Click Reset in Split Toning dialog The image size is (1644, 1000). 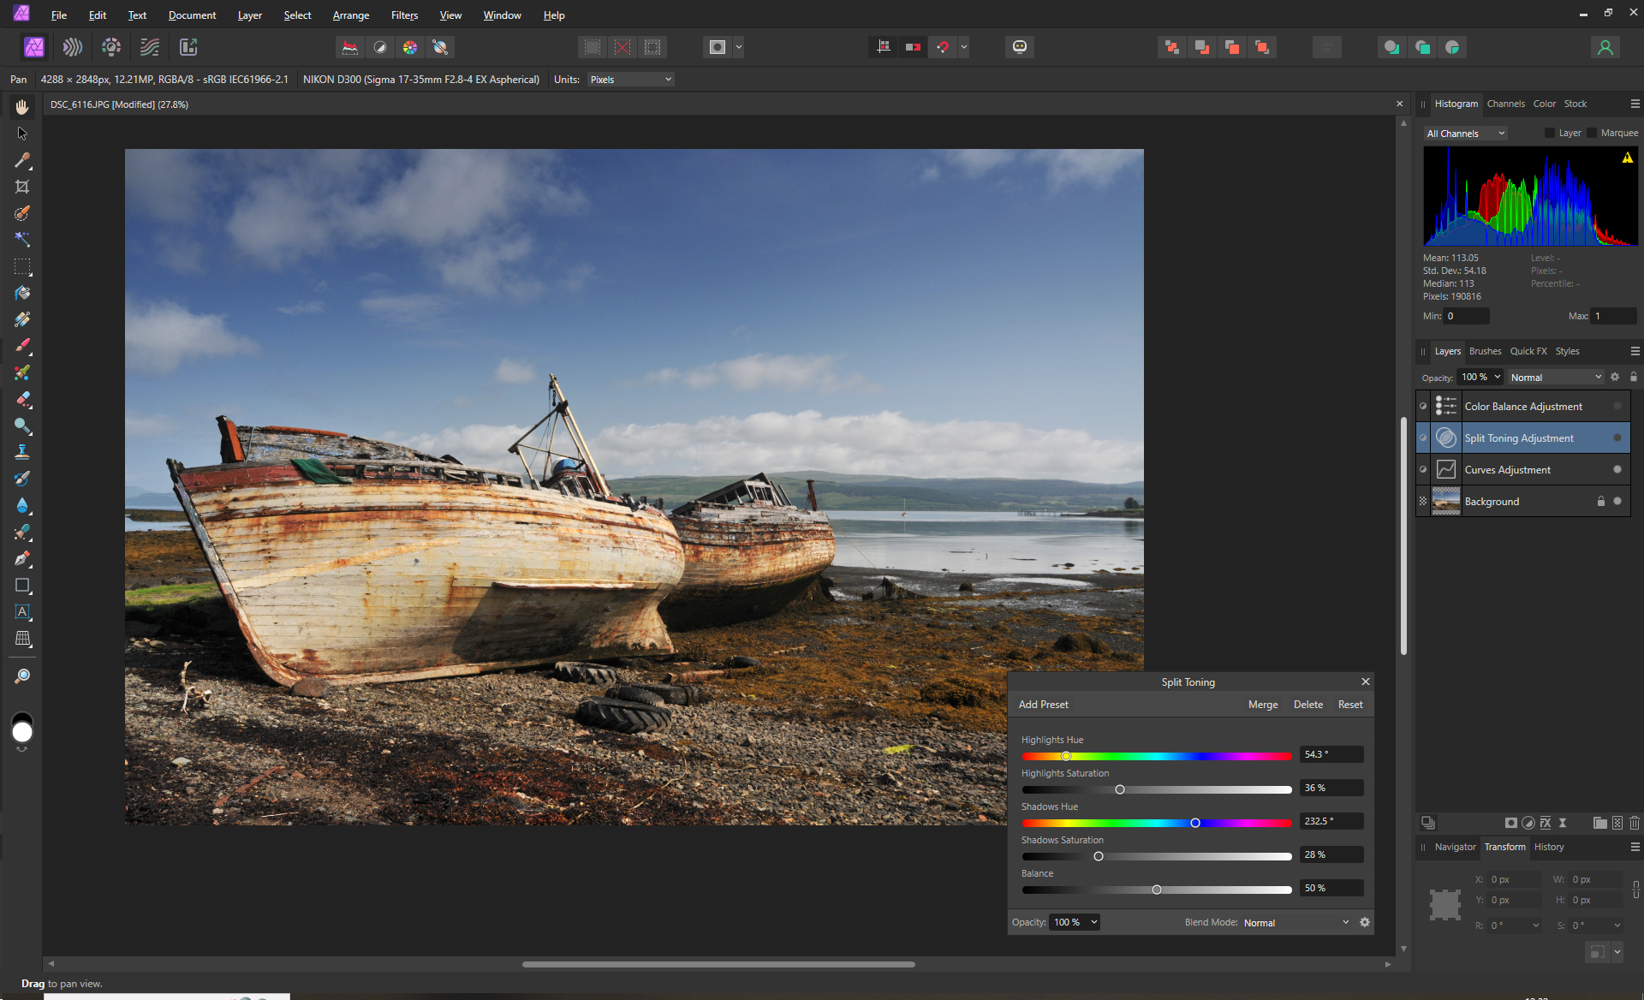[x=1350, y=705]
